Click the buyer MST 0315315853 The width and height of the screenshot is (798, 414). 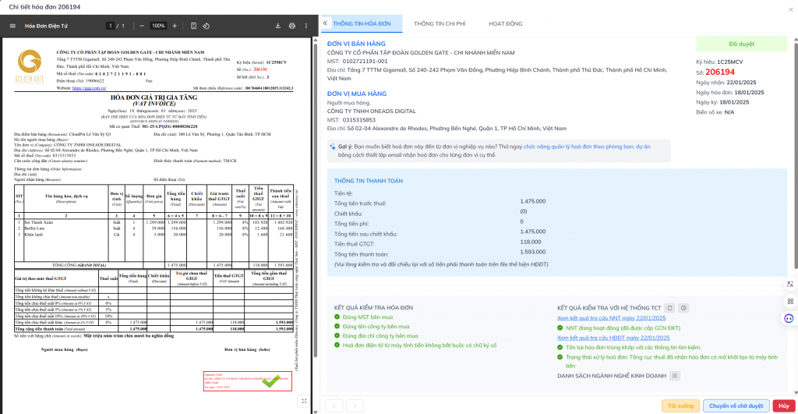(x=358, y=120)
